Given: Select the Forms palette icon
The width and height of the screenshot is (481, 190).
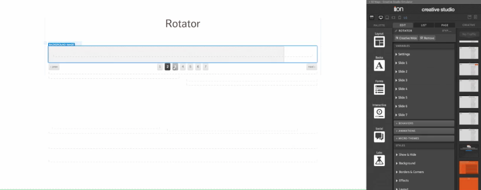Looking at the screenshot, I should coord(379,89).
